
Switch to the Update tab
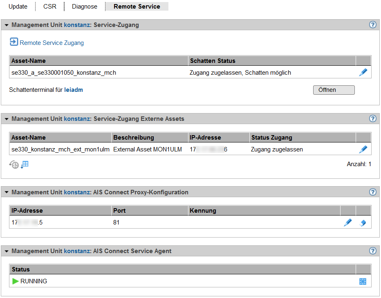pyautogui.click(x=18, y=7)
